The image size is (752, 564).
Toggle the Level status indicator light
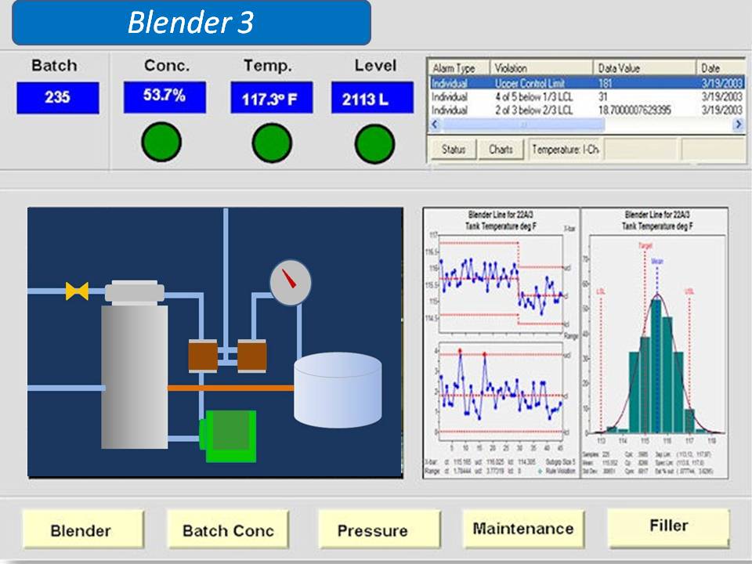tap(376, 141)
